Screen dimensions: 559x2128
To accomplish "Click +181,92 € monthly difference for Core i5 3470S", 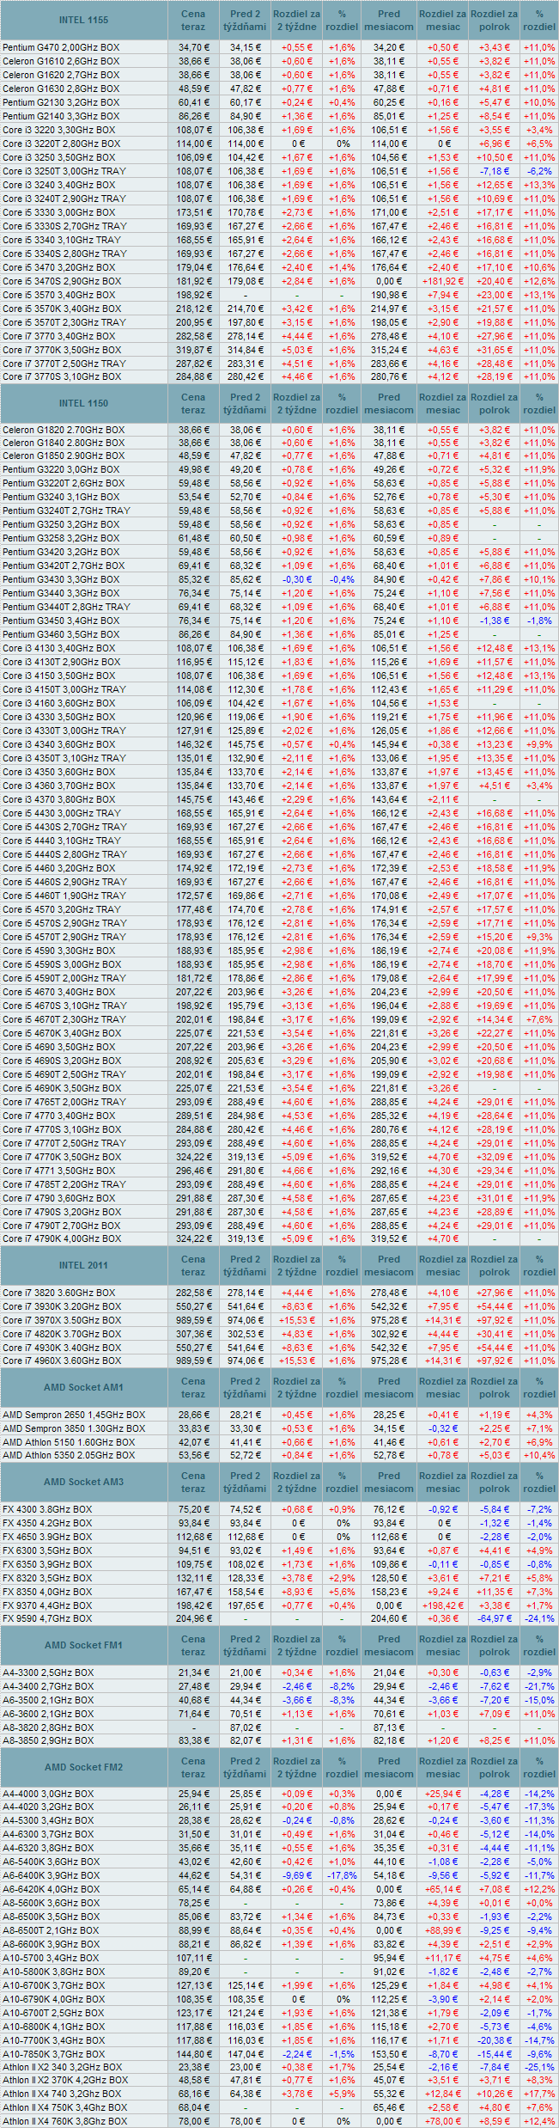I will (443, 281).
